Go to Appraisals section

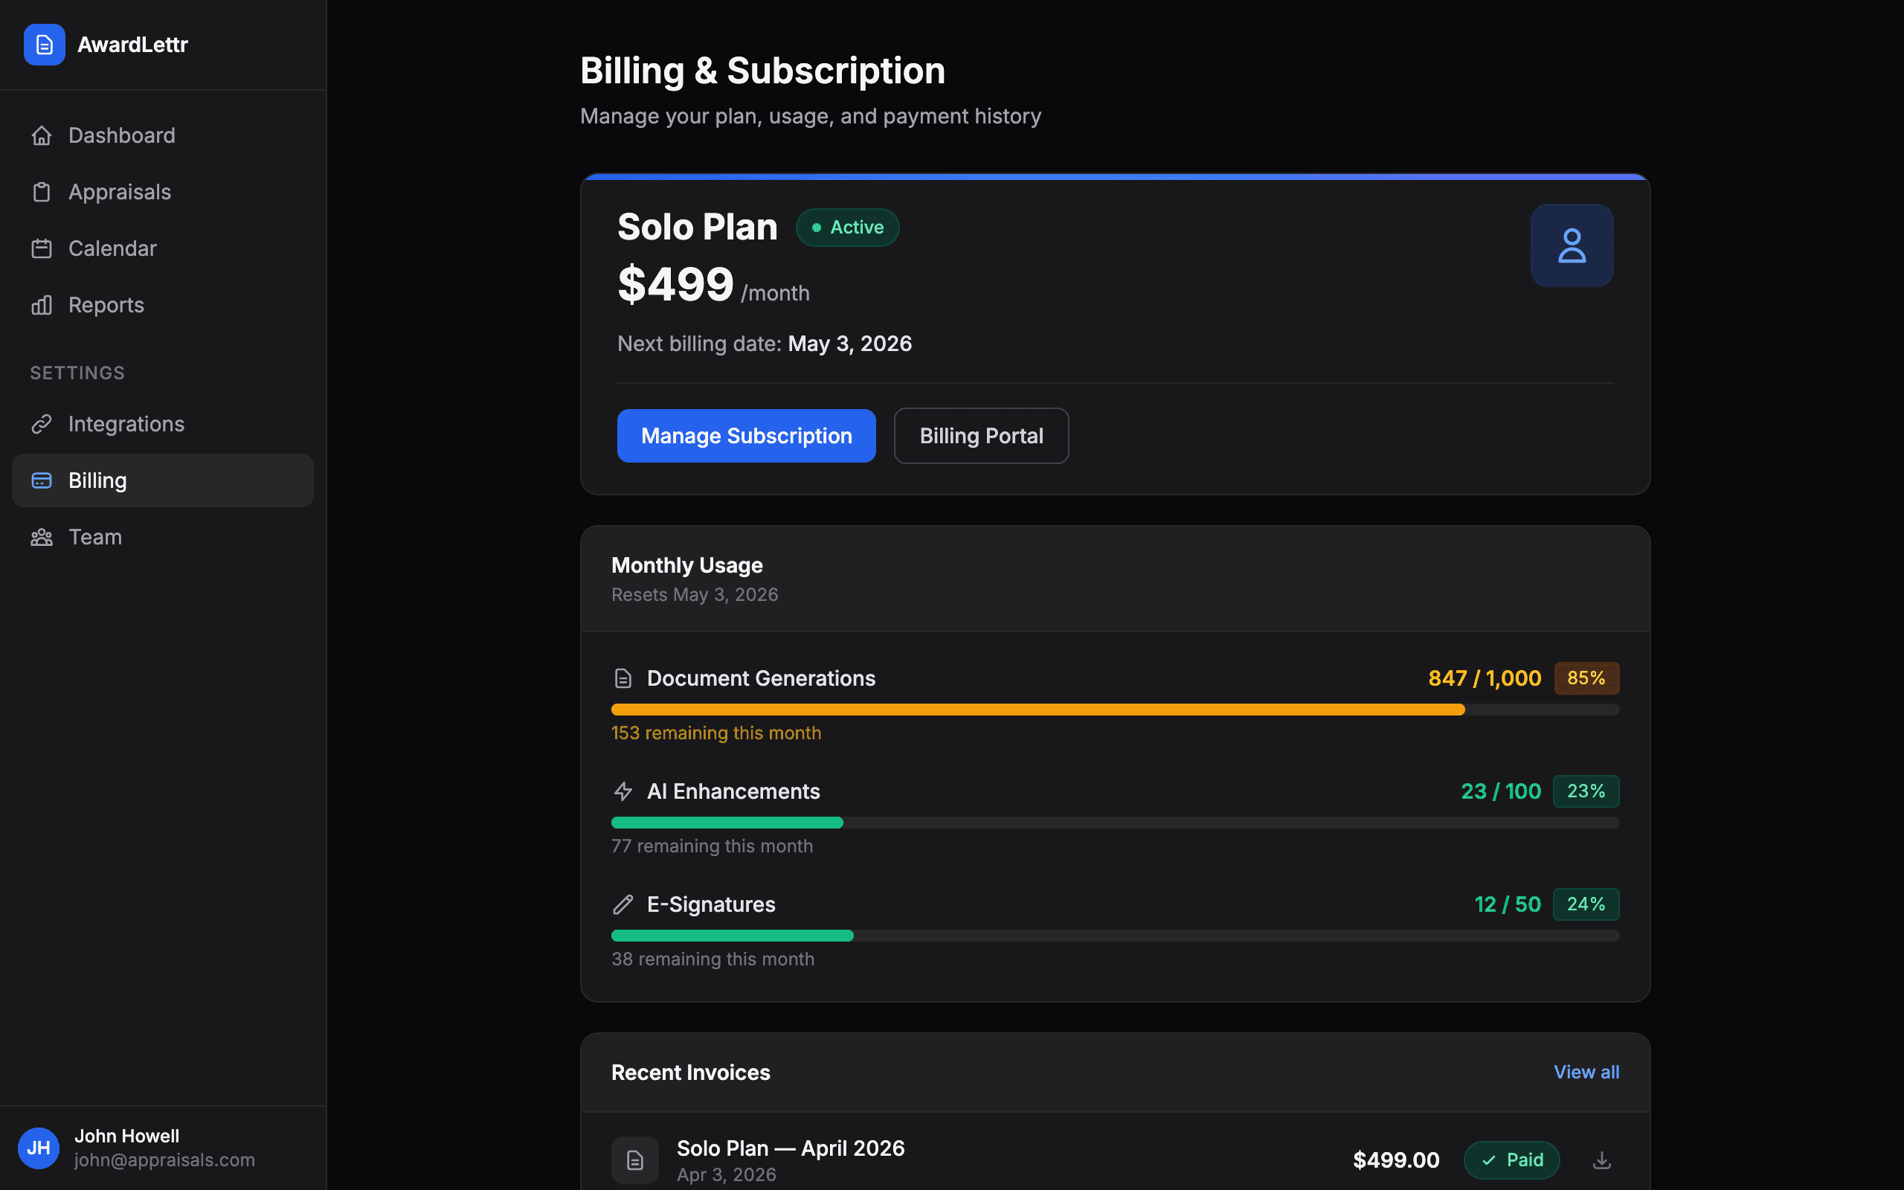pyautogui.click(x=163, y=192)
